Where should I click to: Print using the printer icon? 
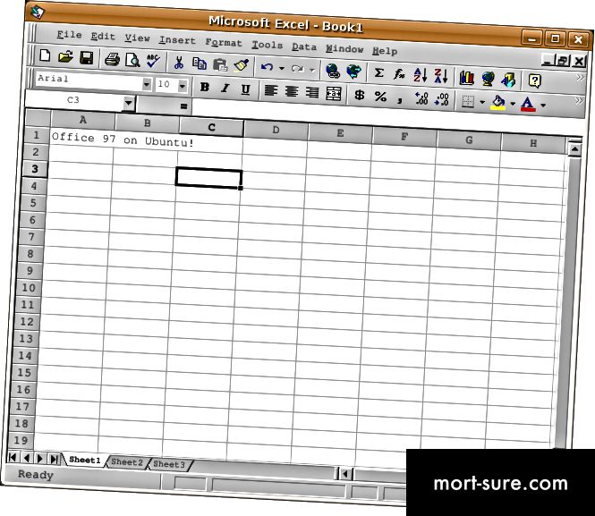pyautogui.click(x=112, y=59)
